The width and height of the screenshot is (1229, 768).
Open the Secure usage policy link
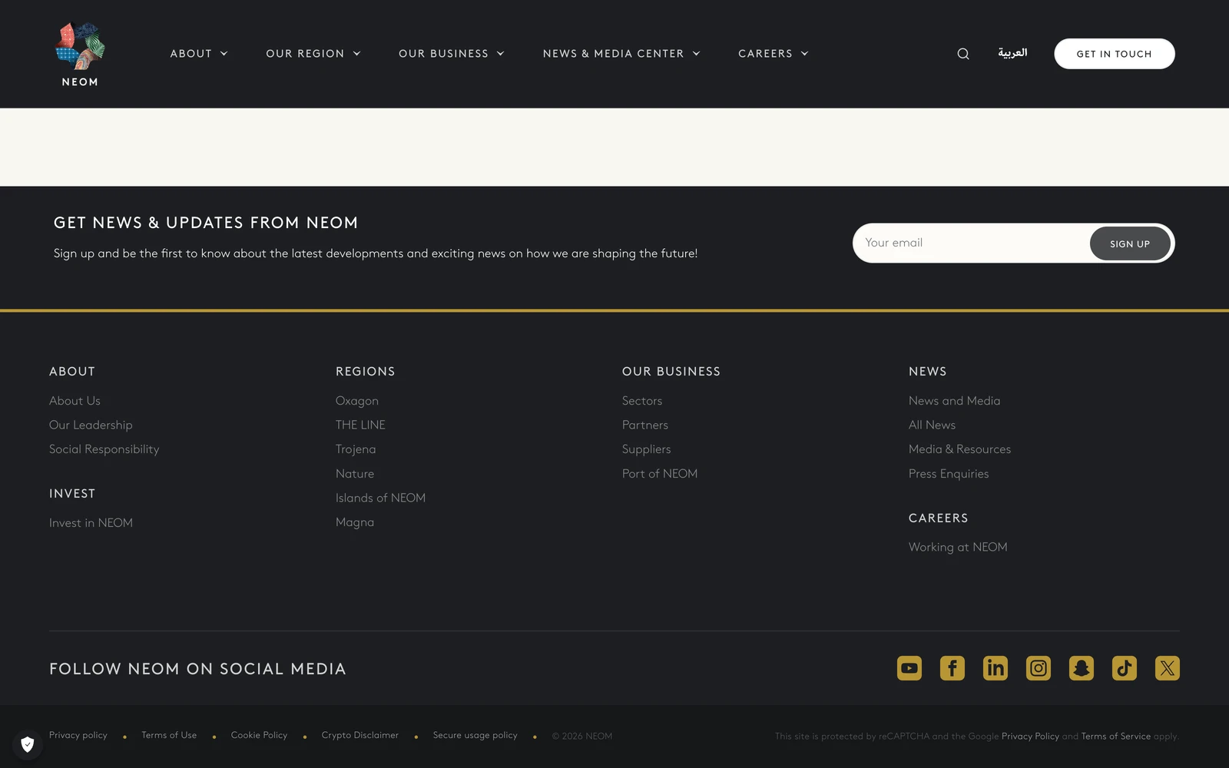(475, 735)
